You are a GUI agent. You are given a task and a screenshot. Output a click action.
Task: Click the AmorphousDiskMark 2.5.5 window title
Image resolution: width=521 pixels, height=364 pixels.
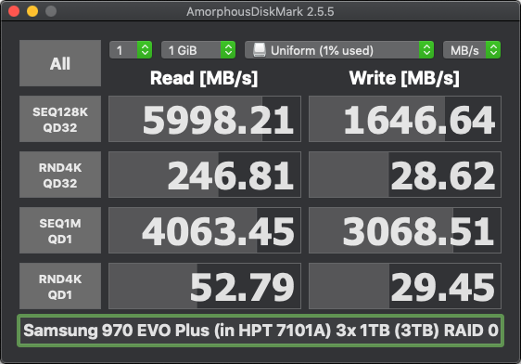pos(260,12)
